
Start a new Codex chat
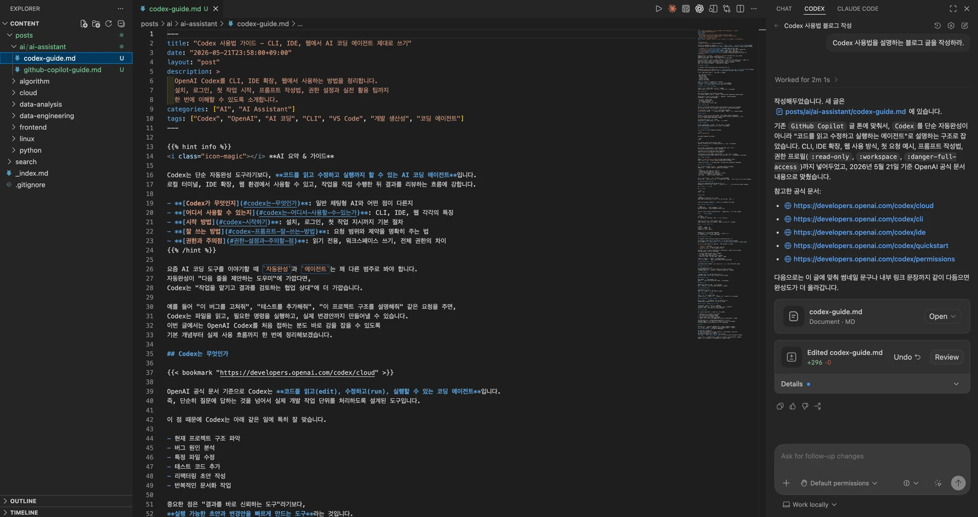(965, 25)
